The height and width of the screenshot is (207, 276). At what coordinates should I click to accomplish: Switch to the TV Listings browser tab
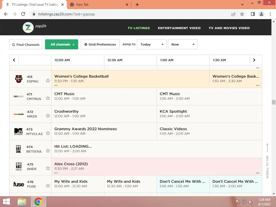click(35, 5)
